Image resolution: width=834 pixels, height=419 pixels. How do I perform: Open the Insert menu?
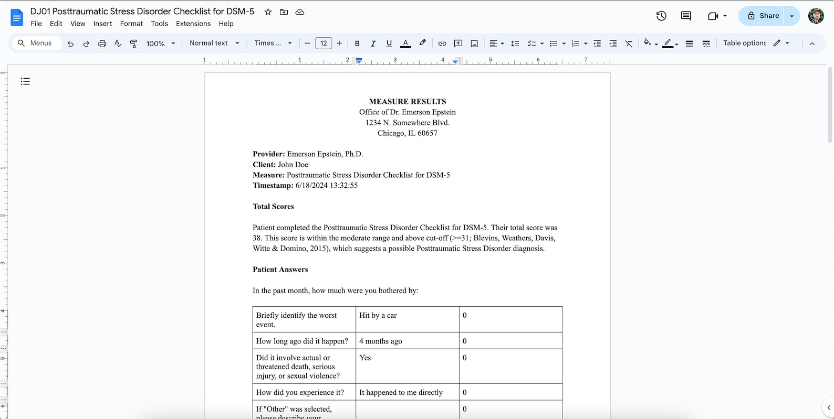(102, 24)
